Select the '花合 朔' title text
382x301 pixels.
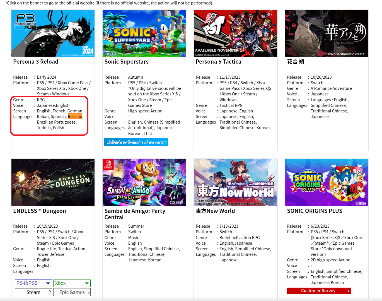click(x=296, y=62)
